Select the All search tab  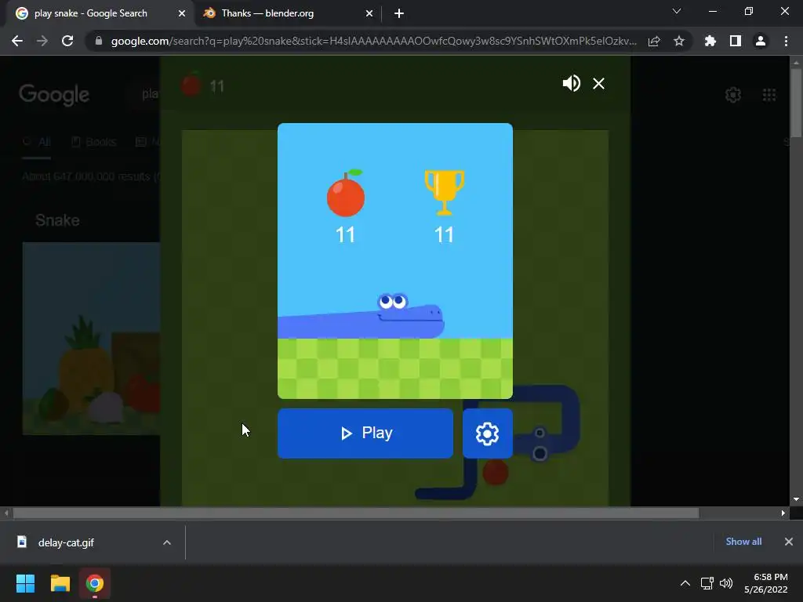[x=37, y=142]
